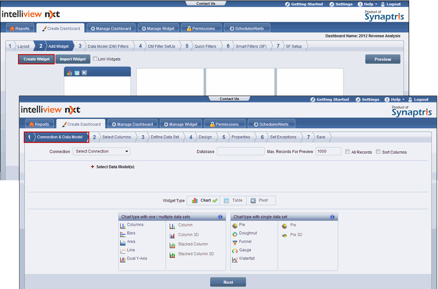This screenshot has height=289, width=438.
Task: Open info icon for single data set panel
Action: coord(332,217)
